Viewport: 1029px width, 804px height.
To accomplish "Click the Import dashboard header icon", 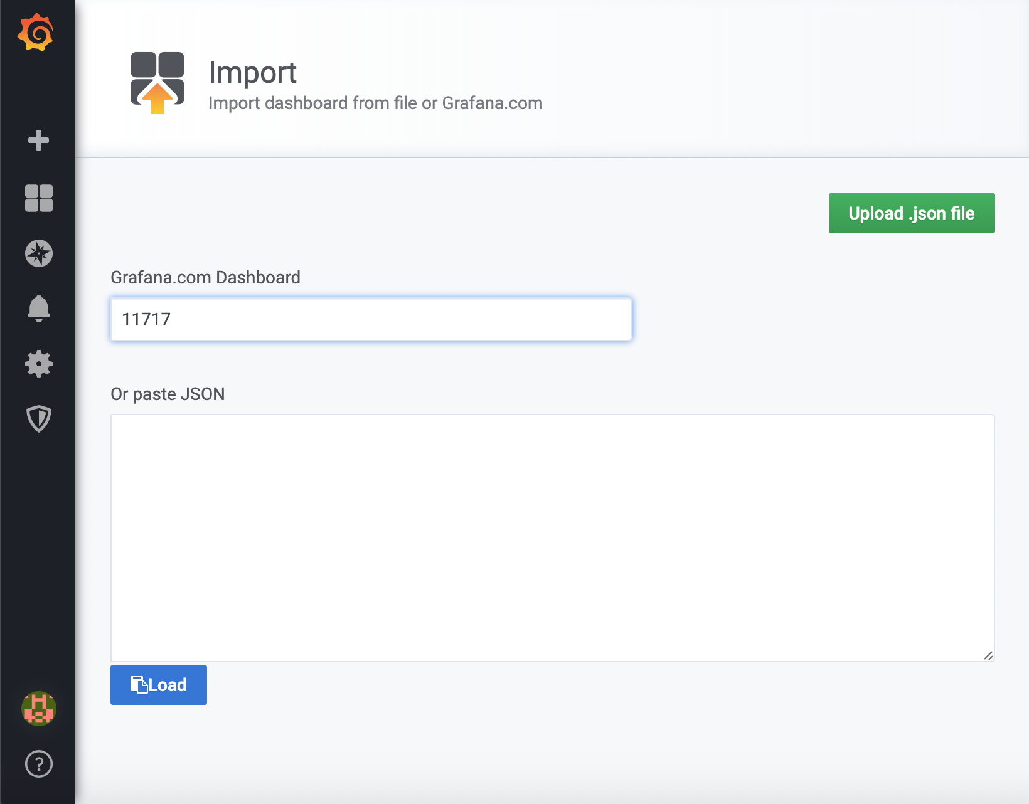I will click(157, 83).
